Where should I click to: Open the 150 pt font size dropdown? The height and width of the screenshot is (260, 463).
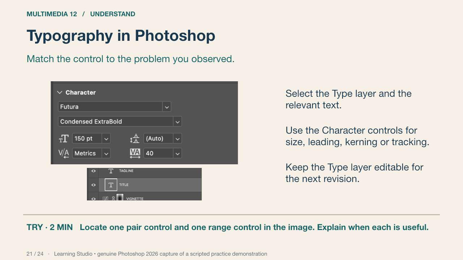[x=106, y=139]
